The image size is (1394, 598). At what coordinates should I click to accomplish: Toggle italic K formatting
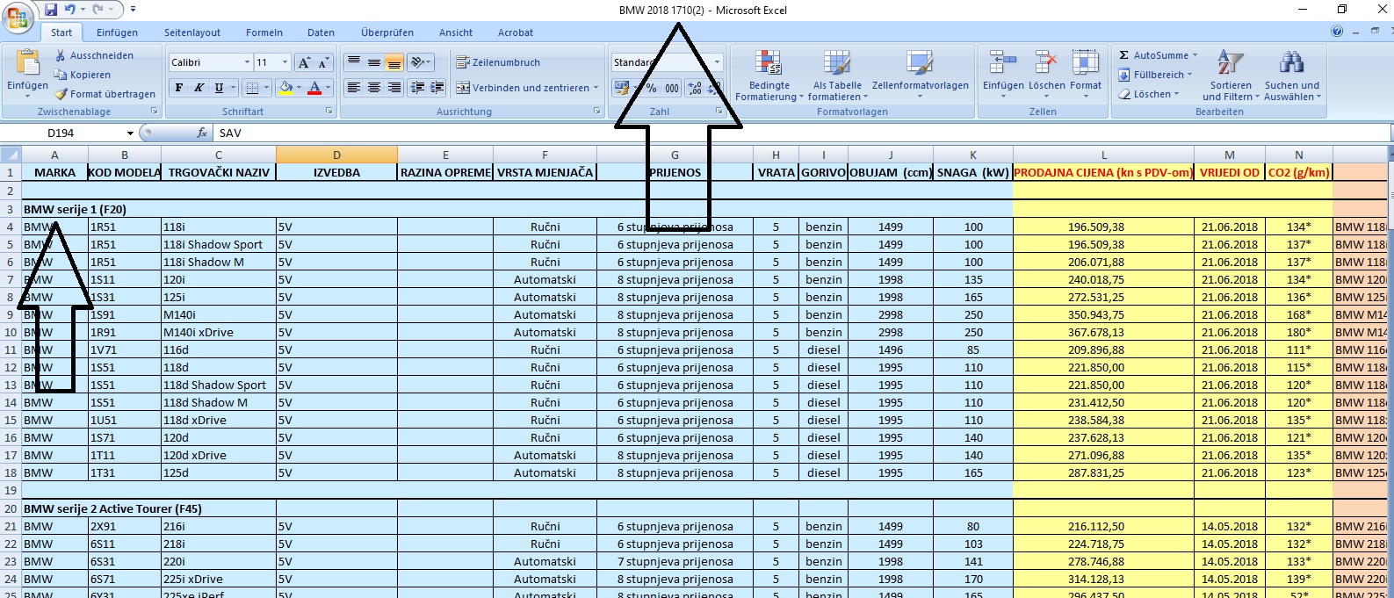(199, 88)
